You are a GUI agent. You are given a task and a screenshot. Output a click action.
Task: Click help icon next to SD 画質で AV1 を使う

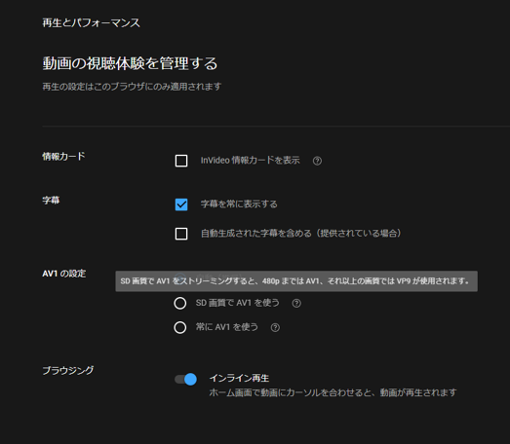[x=296, y=304]
